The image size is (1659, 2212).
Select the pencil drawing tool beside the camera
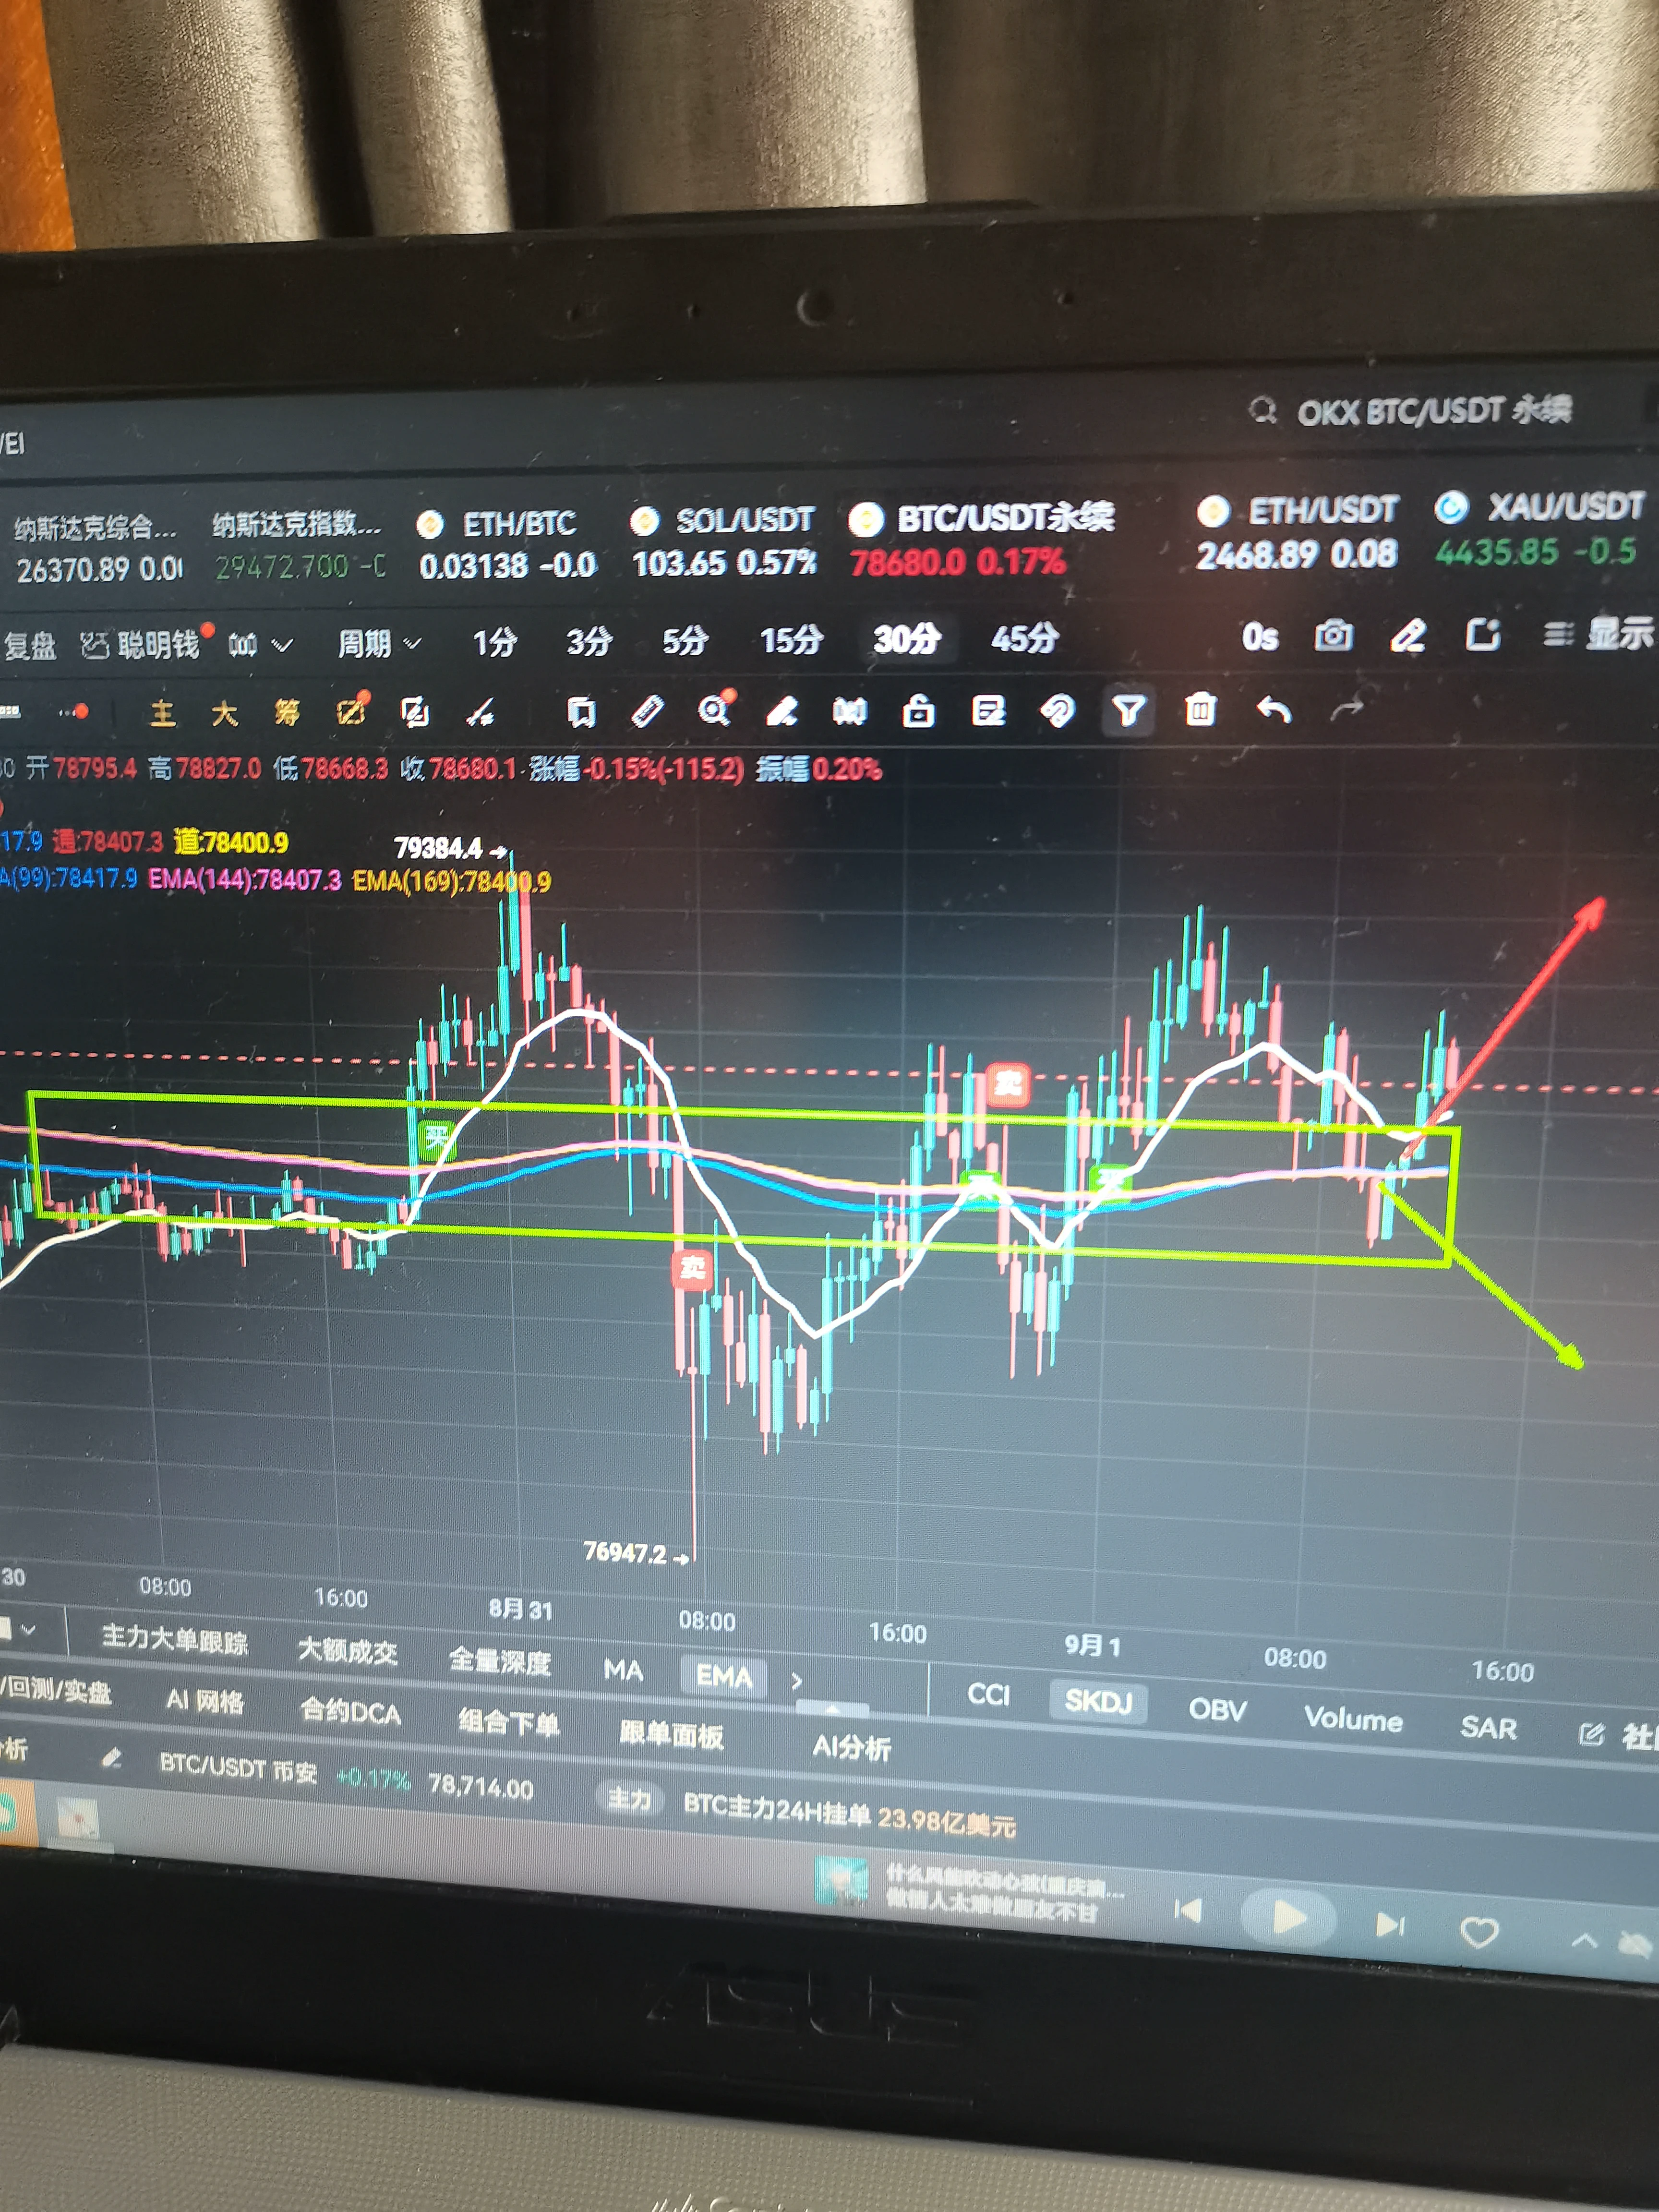1407,635
